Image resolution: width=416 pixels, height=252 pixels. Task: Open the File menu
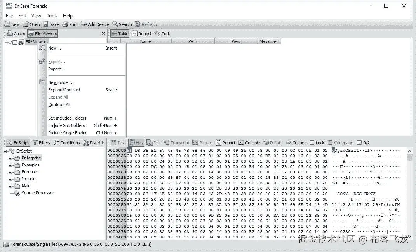pyautogui.click(x=9, y=15)
